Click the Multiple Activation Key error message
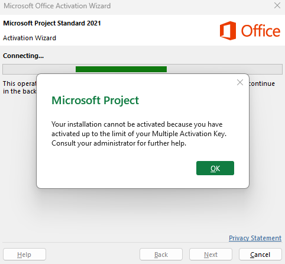This screenshot has width=285, height=264. 139,134
